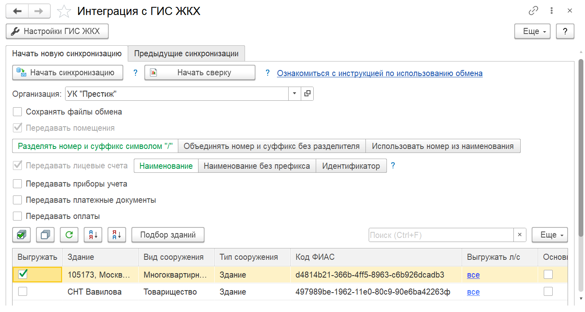Click the Организация input field
The height and width of the screenshot is (312, 585).
click(x=176, y=94)
